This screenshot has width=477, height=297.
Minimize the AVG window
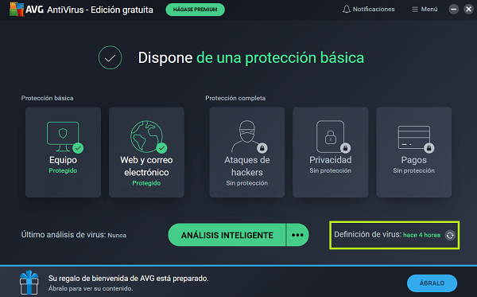coord(454,10)
